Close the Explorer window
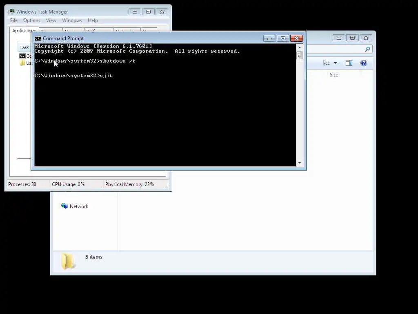The height and width of the screenshot is (314, 418). (366, 38)
